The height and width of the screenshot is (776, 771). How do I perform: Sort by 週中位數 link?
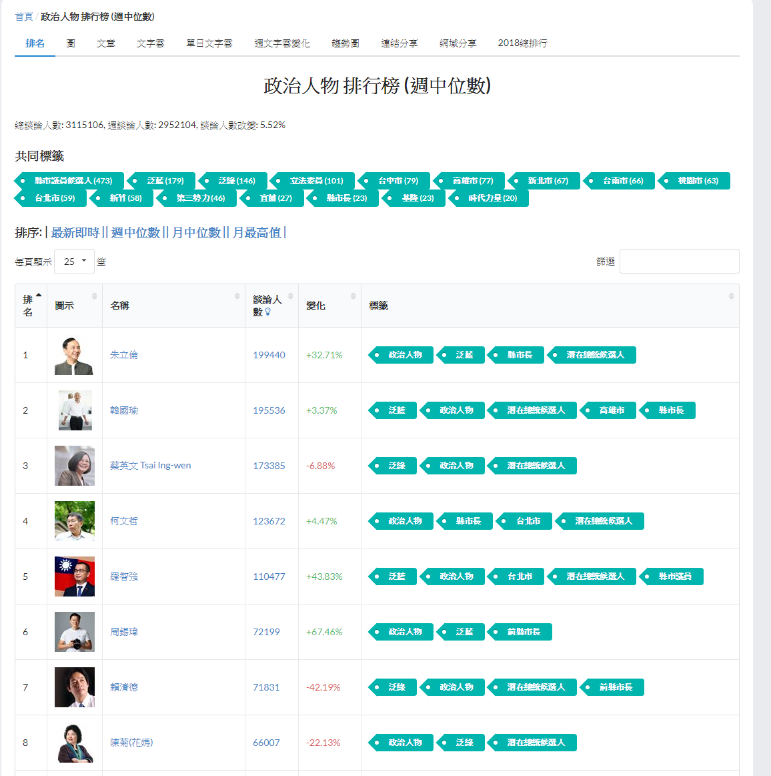tap(135, 233)
